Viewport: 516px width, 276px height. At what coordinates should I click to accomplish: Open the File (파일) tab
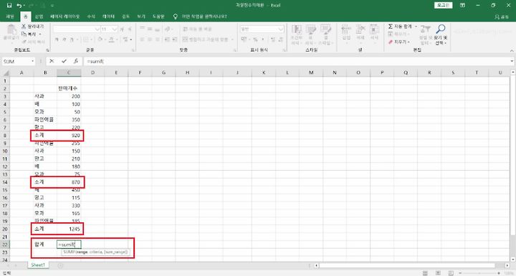point(10,16)
